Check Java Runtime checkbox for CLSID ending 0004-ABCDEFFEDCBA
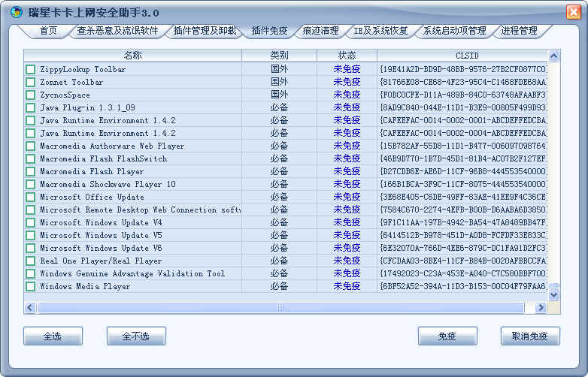This screenshot has width=588, height=377. 31,133
